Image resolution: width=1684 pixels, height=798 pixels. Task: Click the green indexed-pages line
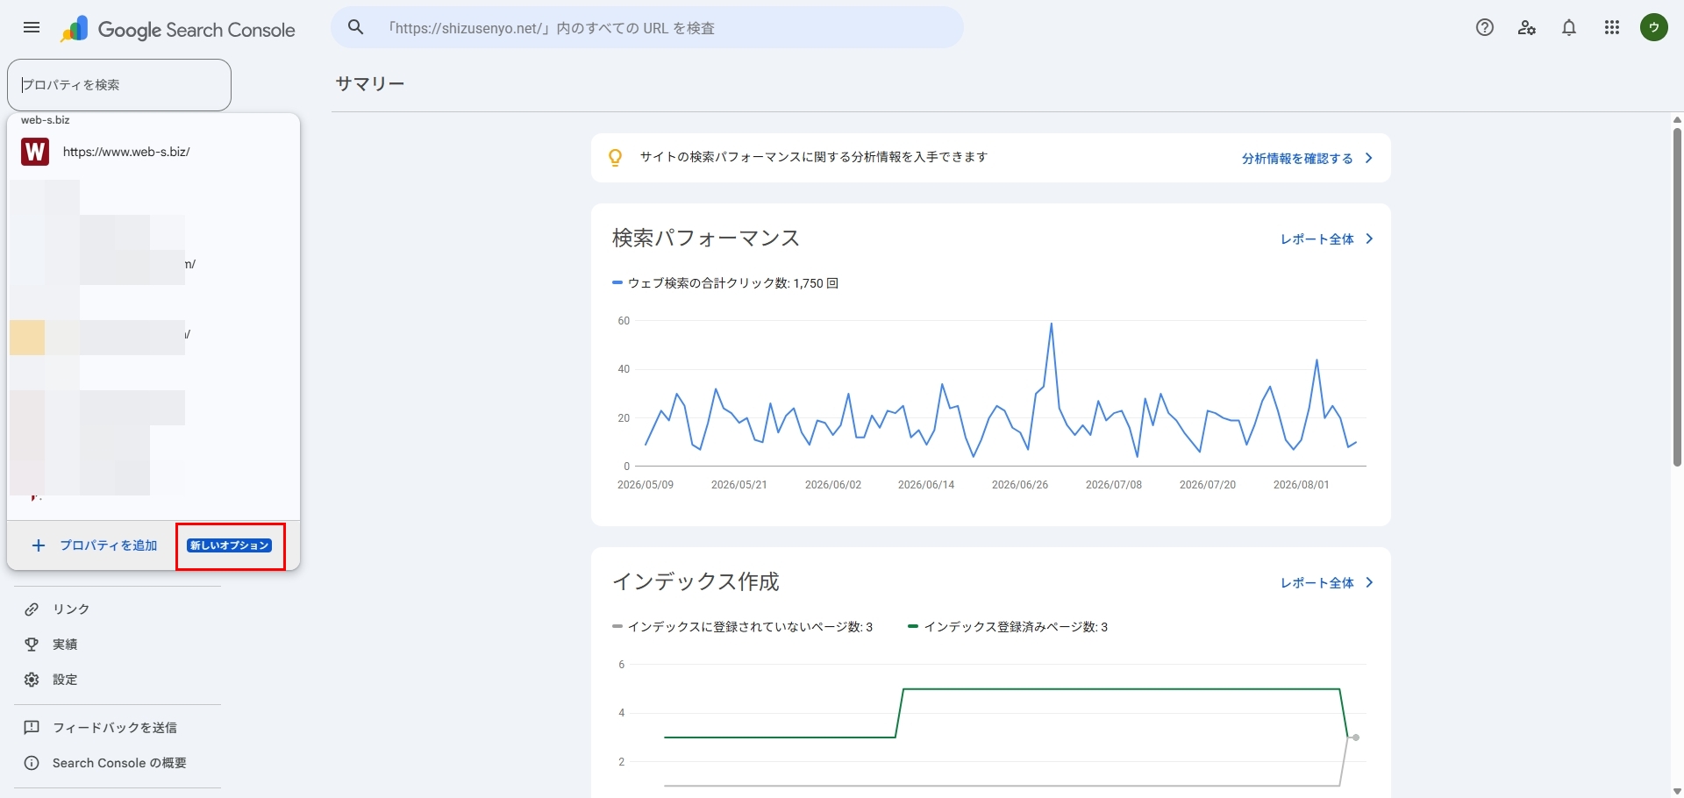(1123, 689)
